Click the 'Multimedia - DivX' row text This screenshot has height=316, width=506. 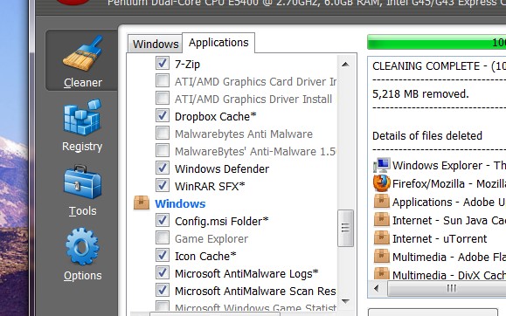pyautogui.click(x=449, y=275)
